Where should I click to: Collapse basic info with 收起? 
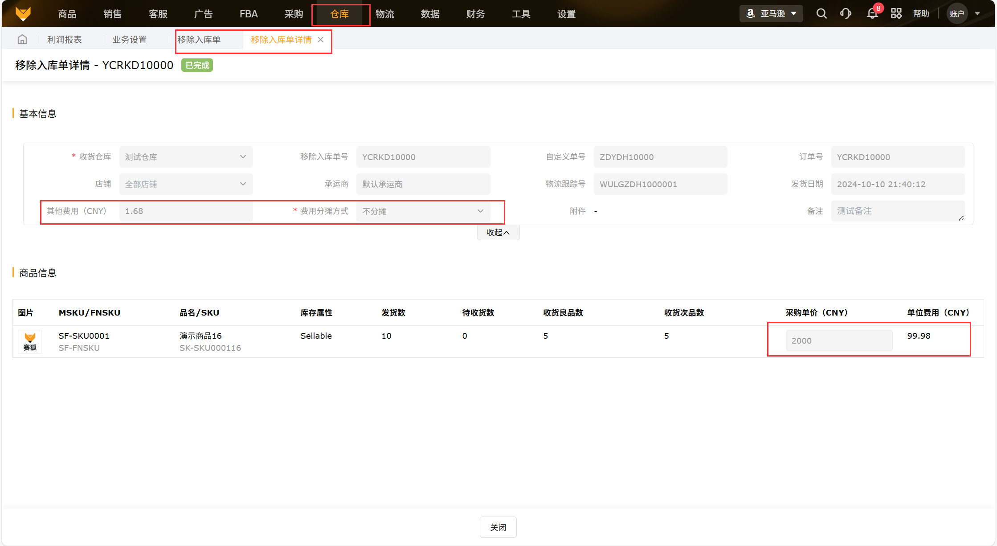tap(498, 232)
